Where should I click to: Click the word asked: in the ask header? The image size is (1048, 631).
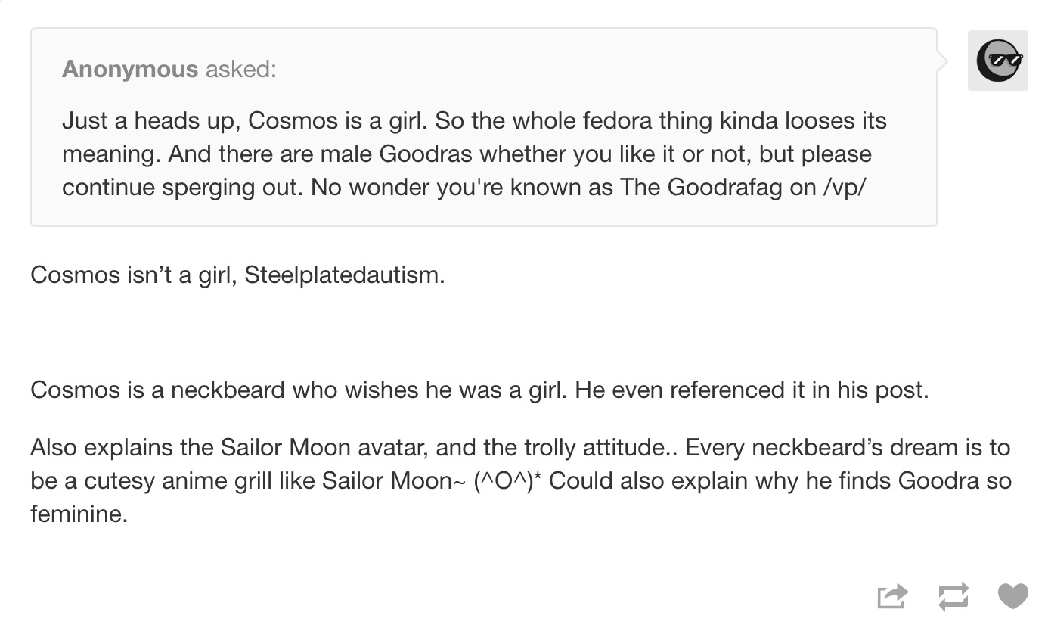click(x=241, y=69)
